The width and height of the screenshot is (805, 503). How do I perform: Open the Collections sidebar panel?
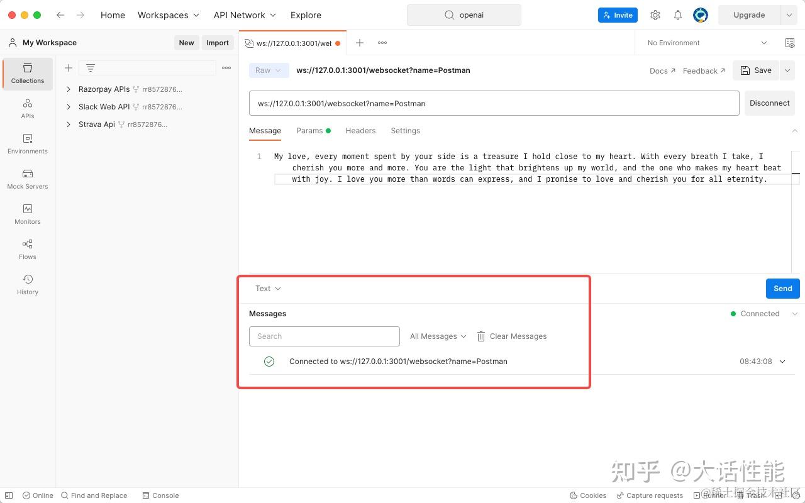coord(27,73)
